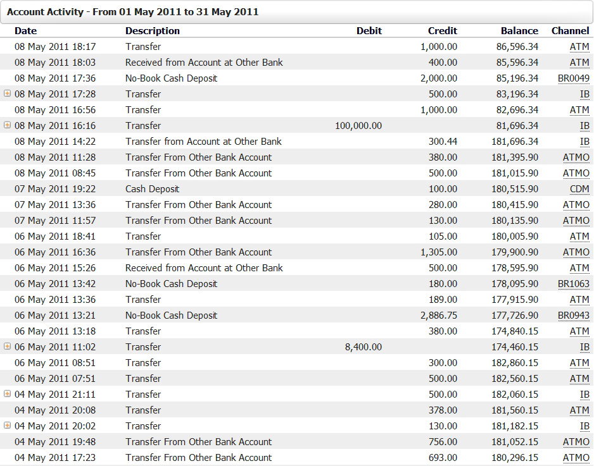This screenshot has width=594, height=466.
Task: Select the 1,305.00 credit amount
Action: point(439,252)
